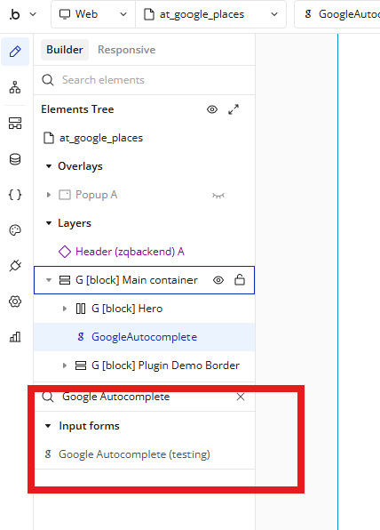Select G [block] Plugin Demo Border

pyautogui.click(x=165, y=365)
